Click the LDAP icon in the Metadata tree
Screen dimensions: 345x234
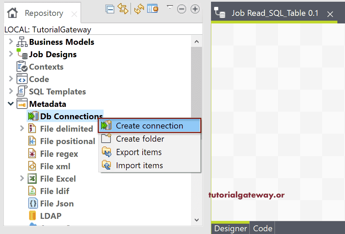click(32, 216)
